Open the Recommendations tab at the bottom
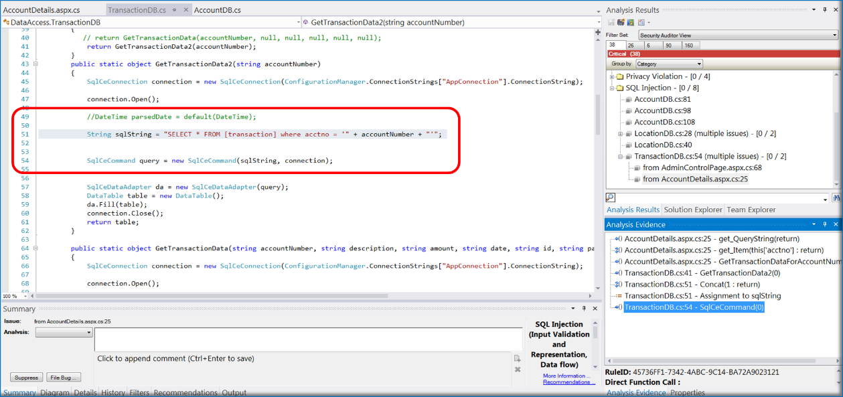Screen dimensions: 843x397 187,393
